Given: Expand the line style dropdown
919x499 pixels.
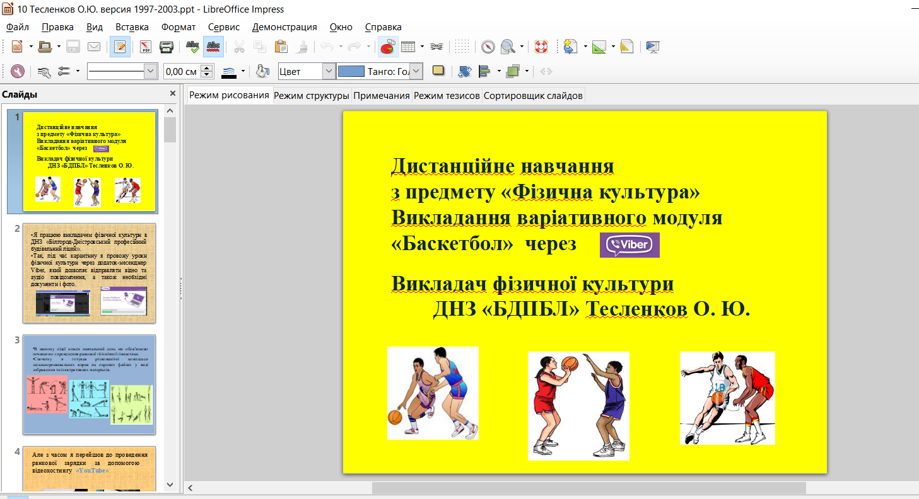Looking at the screenshot, I should pos(151,71).
